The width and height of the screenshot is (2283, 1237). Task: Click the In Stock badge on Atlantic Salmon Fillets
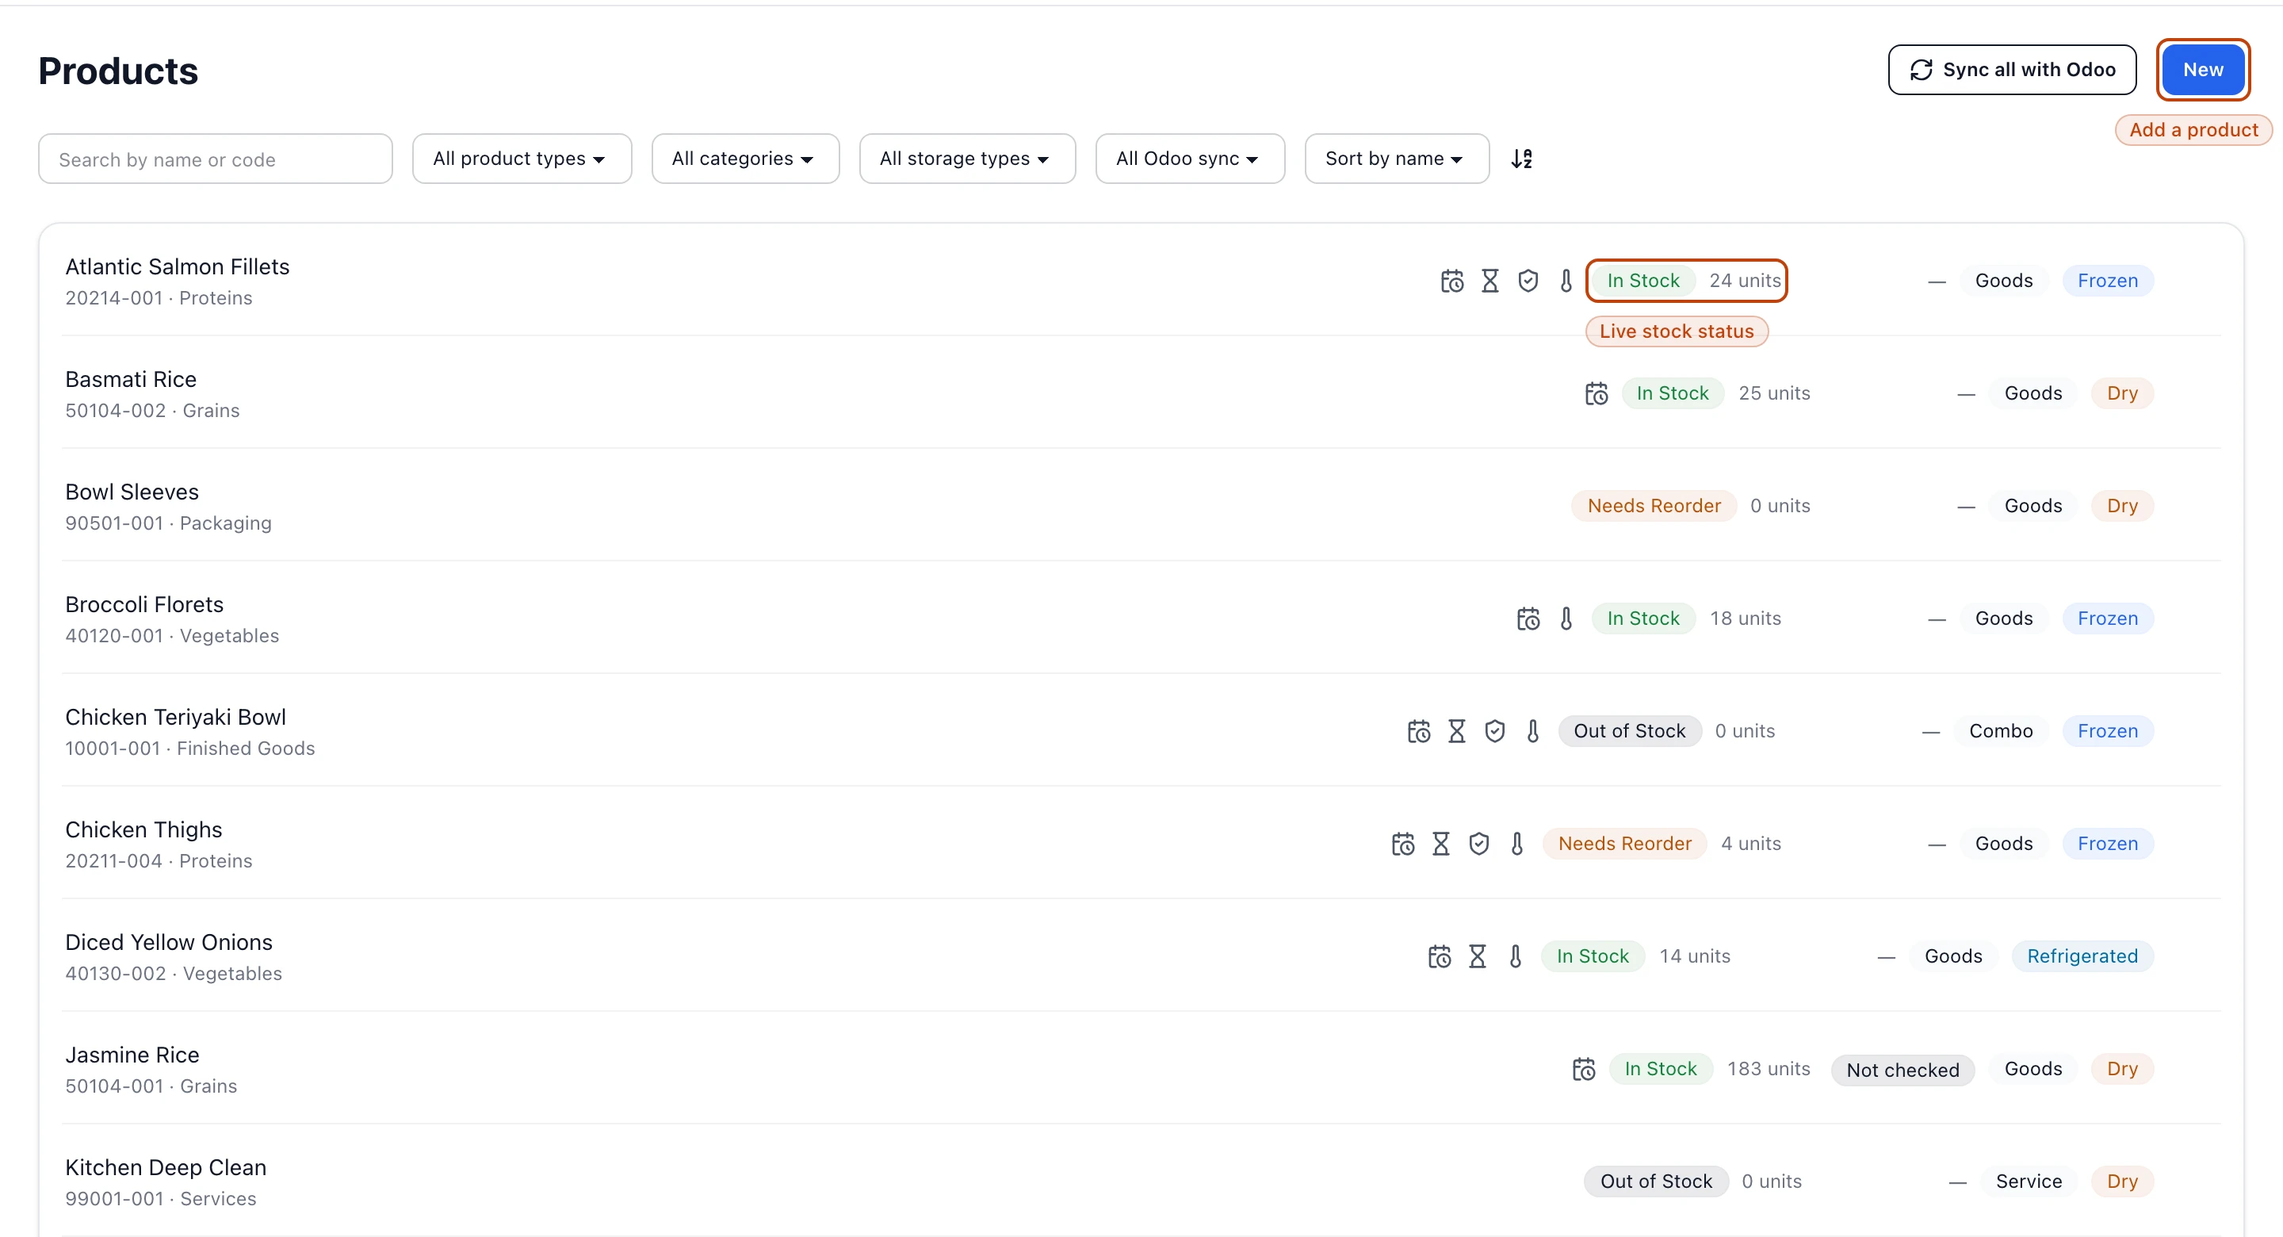(1643, 281)
